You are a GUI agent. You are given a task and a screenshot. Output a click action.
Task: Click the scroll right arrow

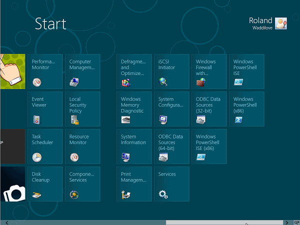tap(287, 222)
